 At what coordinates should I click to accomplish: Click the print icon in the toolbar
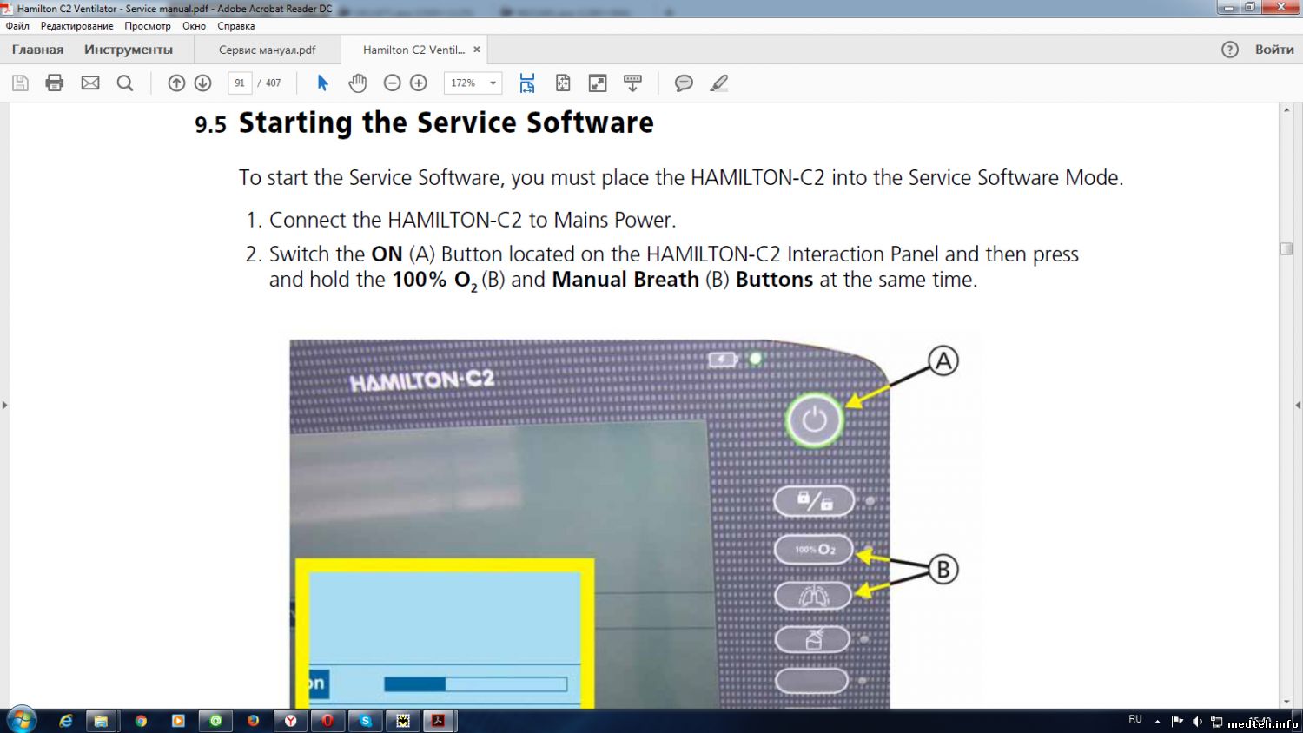tap(55, 83)
